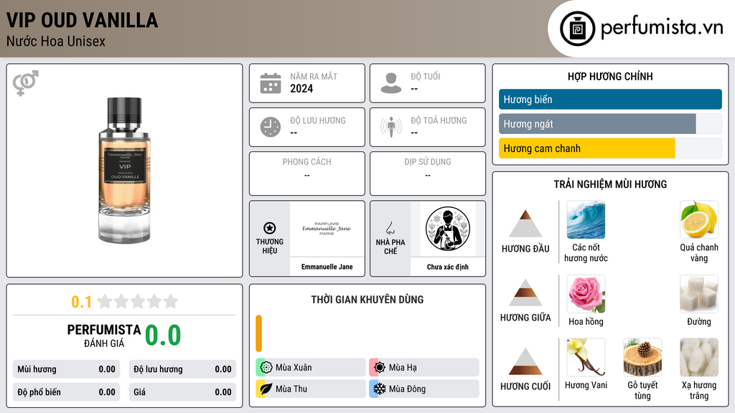The width and height of the screenshot is (735, 413).
Task: Click the Các nốt hương nước label
Action: point(586,253)
